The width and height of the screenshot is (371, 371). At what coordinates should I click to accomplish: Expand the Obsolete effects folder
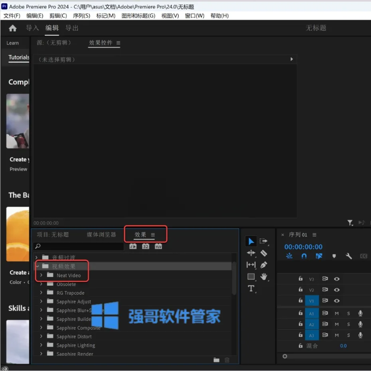coord(41,284)
